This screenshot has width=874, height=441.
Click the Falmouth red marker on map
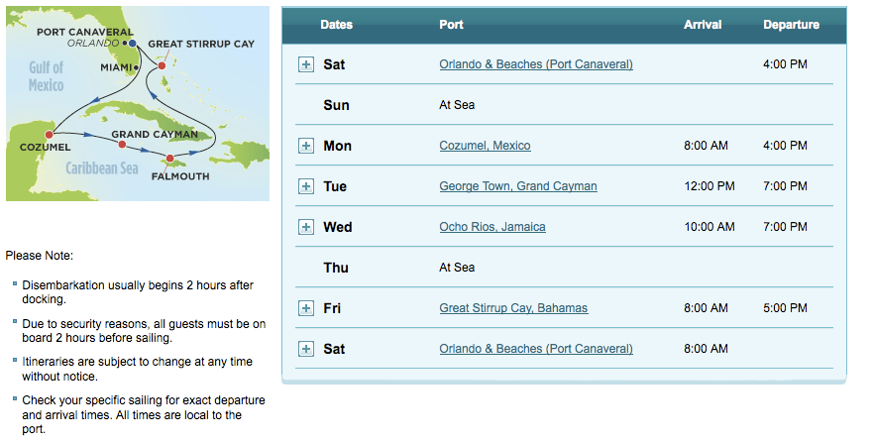point(170,159)
